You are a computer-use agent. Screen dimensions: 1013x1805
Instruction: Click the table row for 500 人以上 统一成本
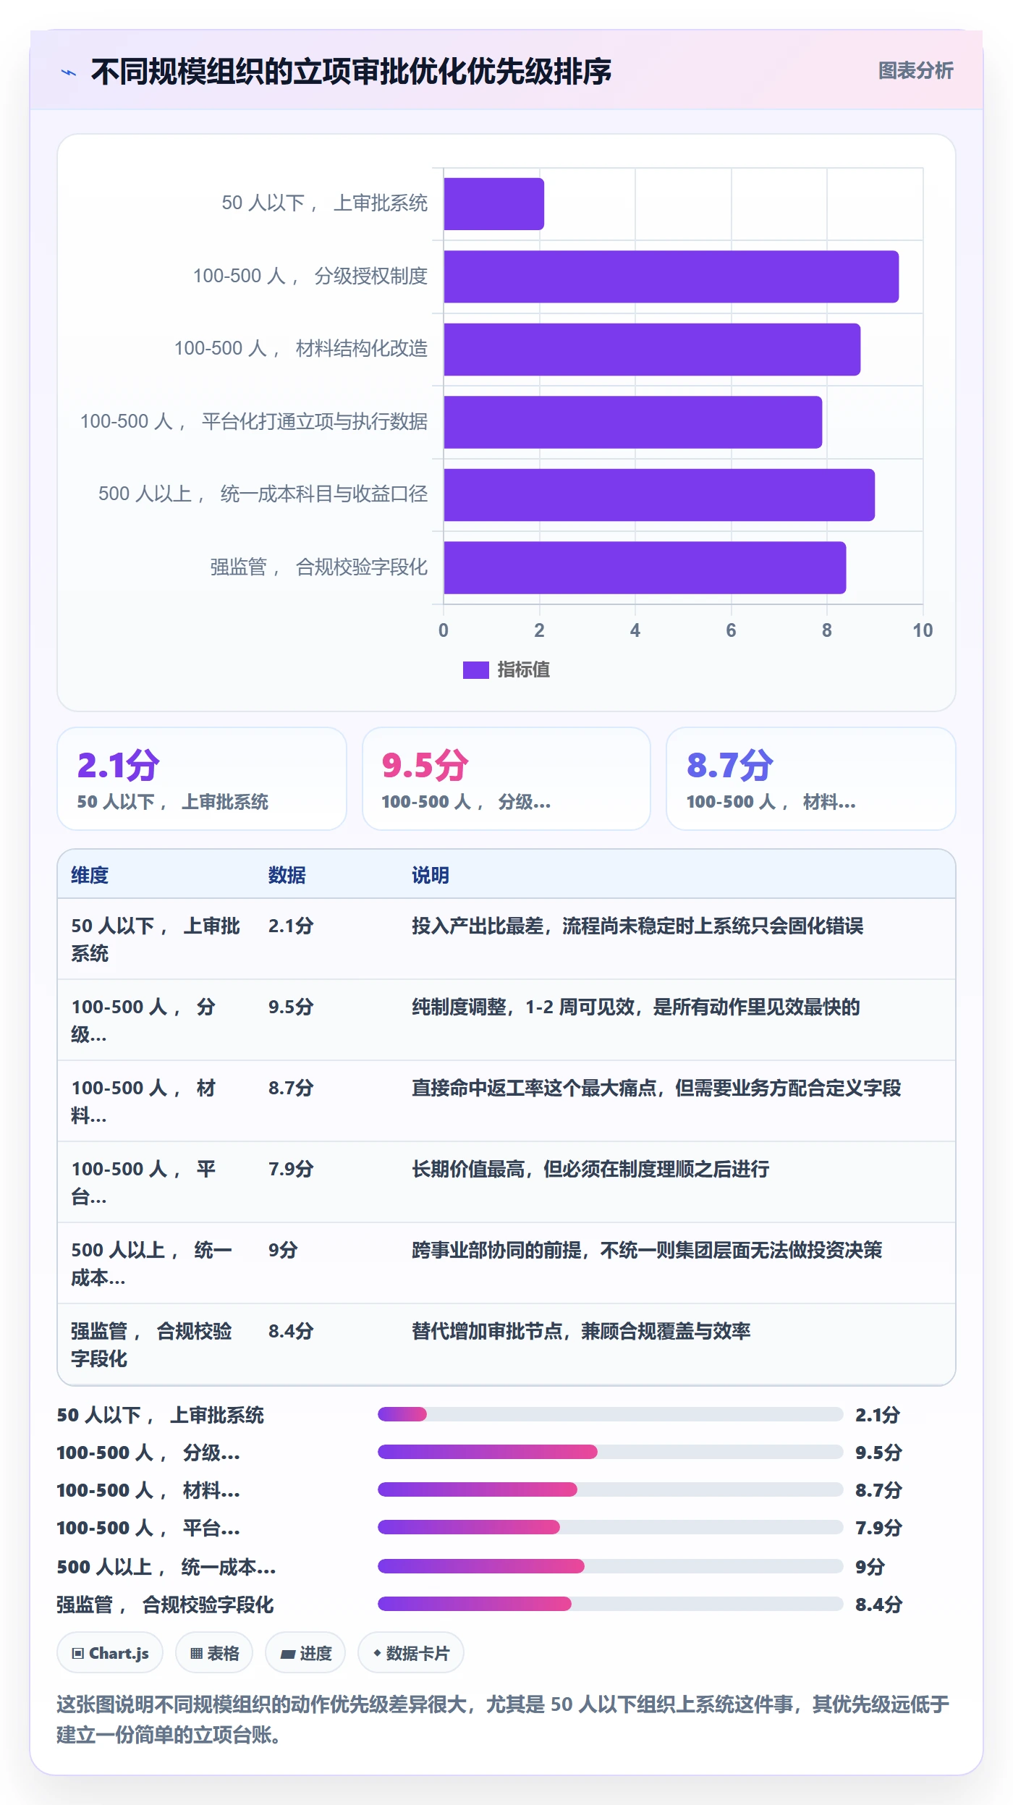click(506, 1263)
